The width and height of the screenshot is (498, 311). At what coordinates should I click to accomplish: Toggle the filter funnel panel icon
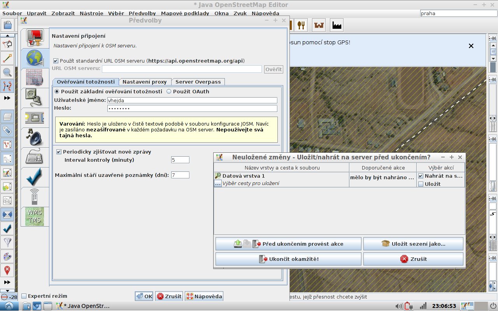coord(7,243)
